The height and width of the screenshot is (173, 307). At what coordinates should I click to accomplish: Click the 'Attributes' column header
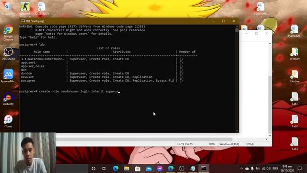coord(121,52)
